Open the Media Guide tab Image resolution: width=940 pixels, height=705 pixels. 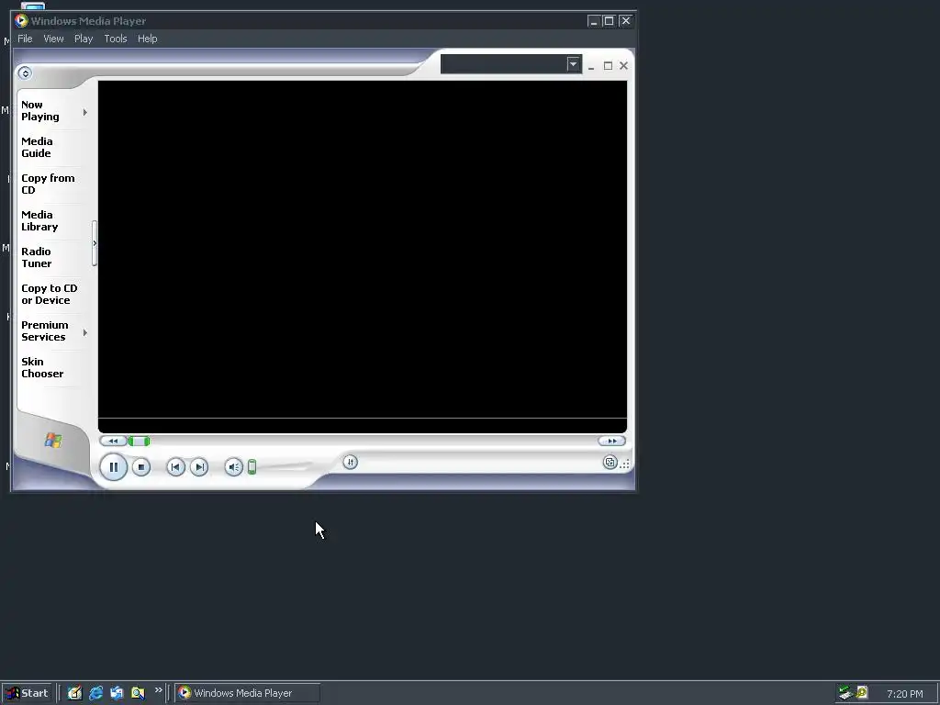point(37,148)
